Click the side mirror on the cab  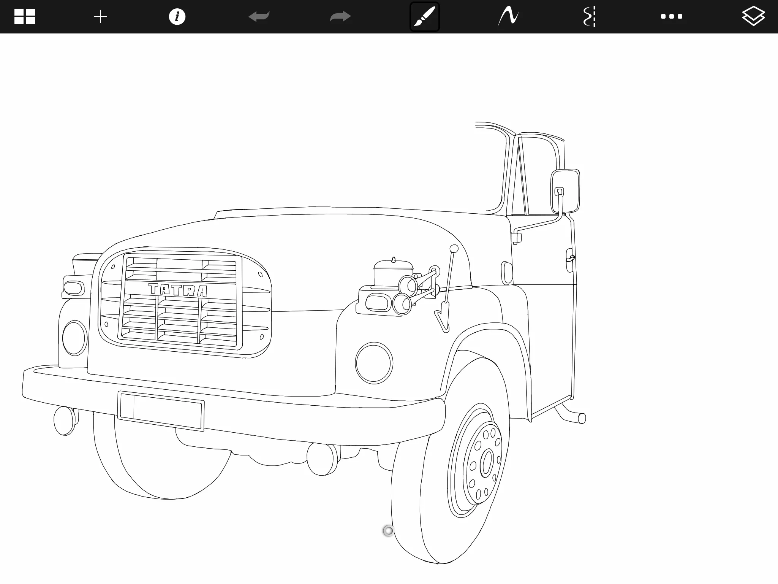tap(565, 191)
